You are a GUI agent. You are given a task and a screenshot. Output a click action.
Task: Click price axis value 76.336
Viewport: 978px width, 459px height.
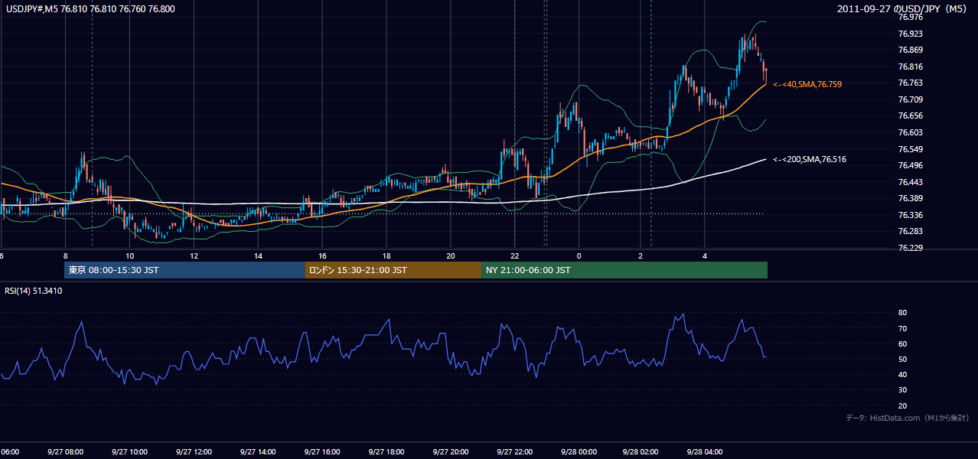click(x=910, y=215)
